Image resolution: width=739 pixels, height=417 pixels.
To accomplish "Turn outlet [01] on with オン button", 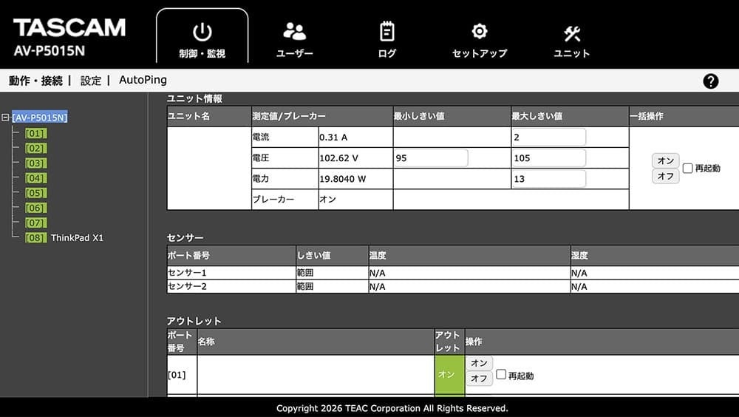I will tap(479, 363).
